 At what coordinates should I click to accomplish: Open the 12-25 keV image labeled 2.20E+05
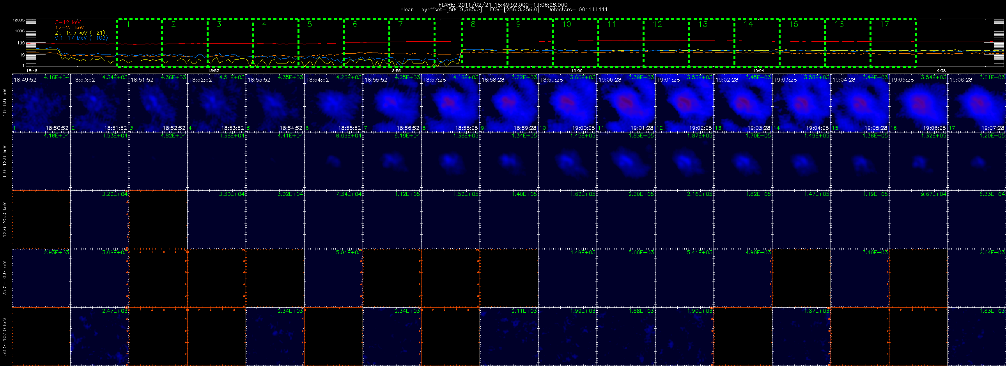point(626,220)
